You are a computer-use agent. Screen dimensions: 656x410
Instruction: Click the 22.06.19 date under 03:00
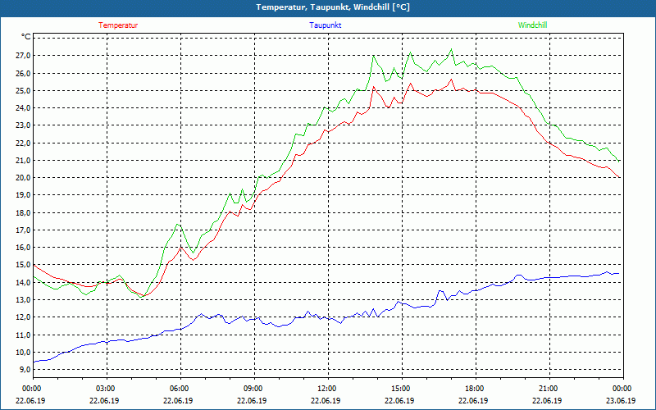[104, 401]
